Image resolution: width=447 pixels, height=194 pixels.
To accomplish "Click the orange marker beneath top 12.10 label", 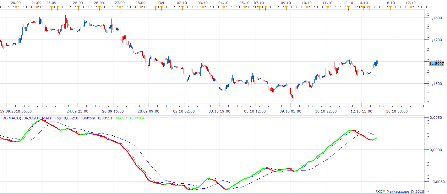I will pos(348,7).
